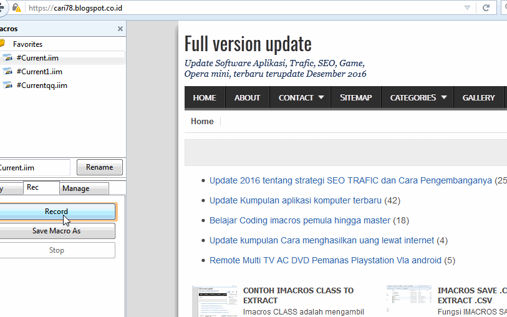
Task: Open Update kumpulan Cara menghasilkan uang link
Action: 322,240
